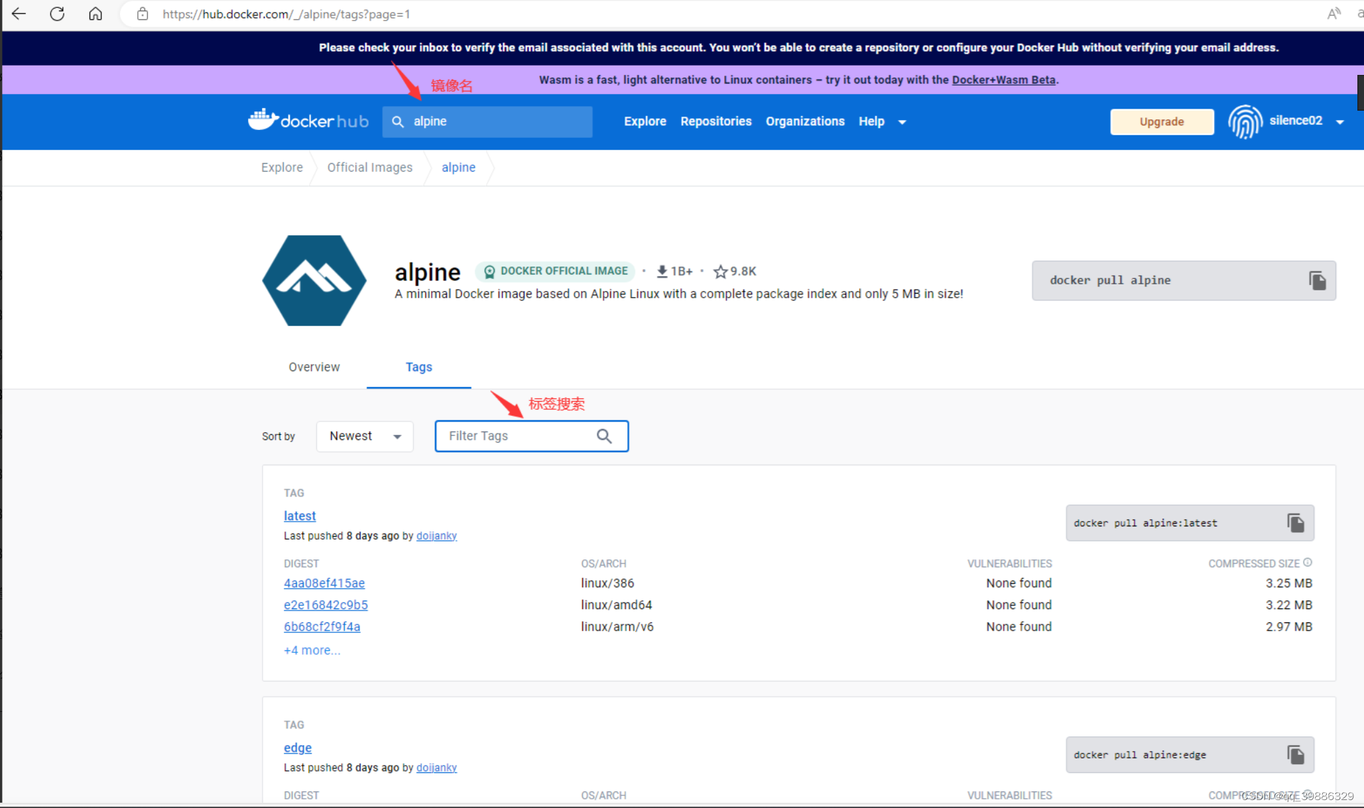Copy the 'docker pull alpine' command
The height and width of the screenshot is (808, 1364).
coord(1317,280)
